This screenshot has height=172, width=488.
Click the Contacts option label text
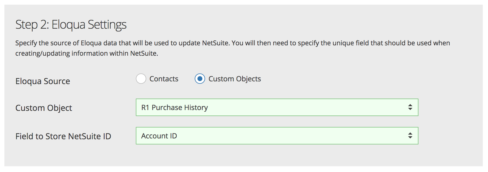(x=164, y=79)
